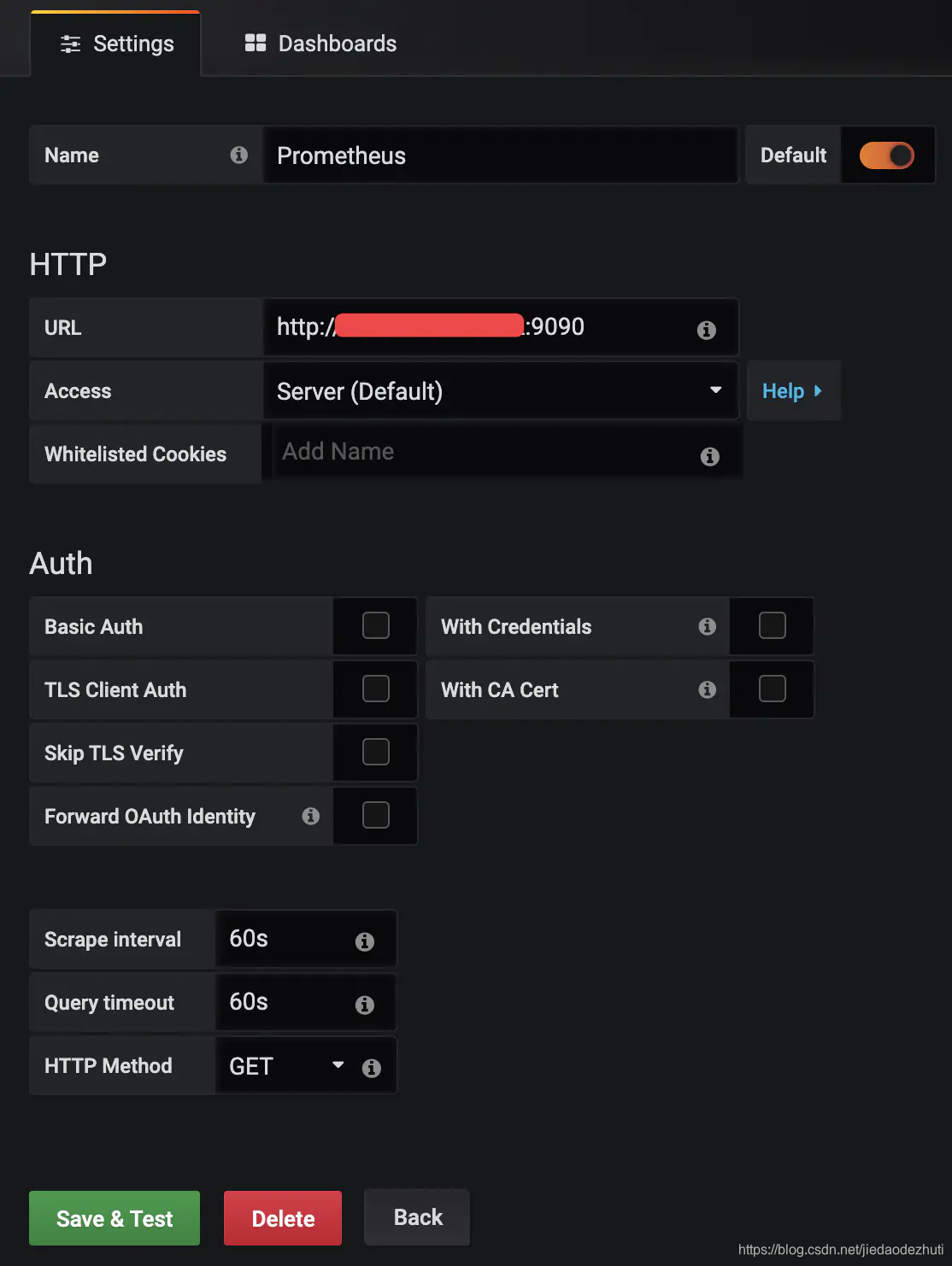This screenshot has width=952, height=1266.
Task: Click the info icon in the URL field
Action: [x=706, y=330]
